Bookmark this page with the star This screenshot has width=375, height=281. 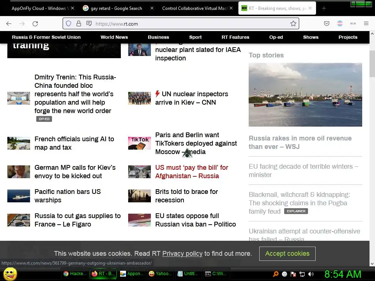click(x=293, y=23)
